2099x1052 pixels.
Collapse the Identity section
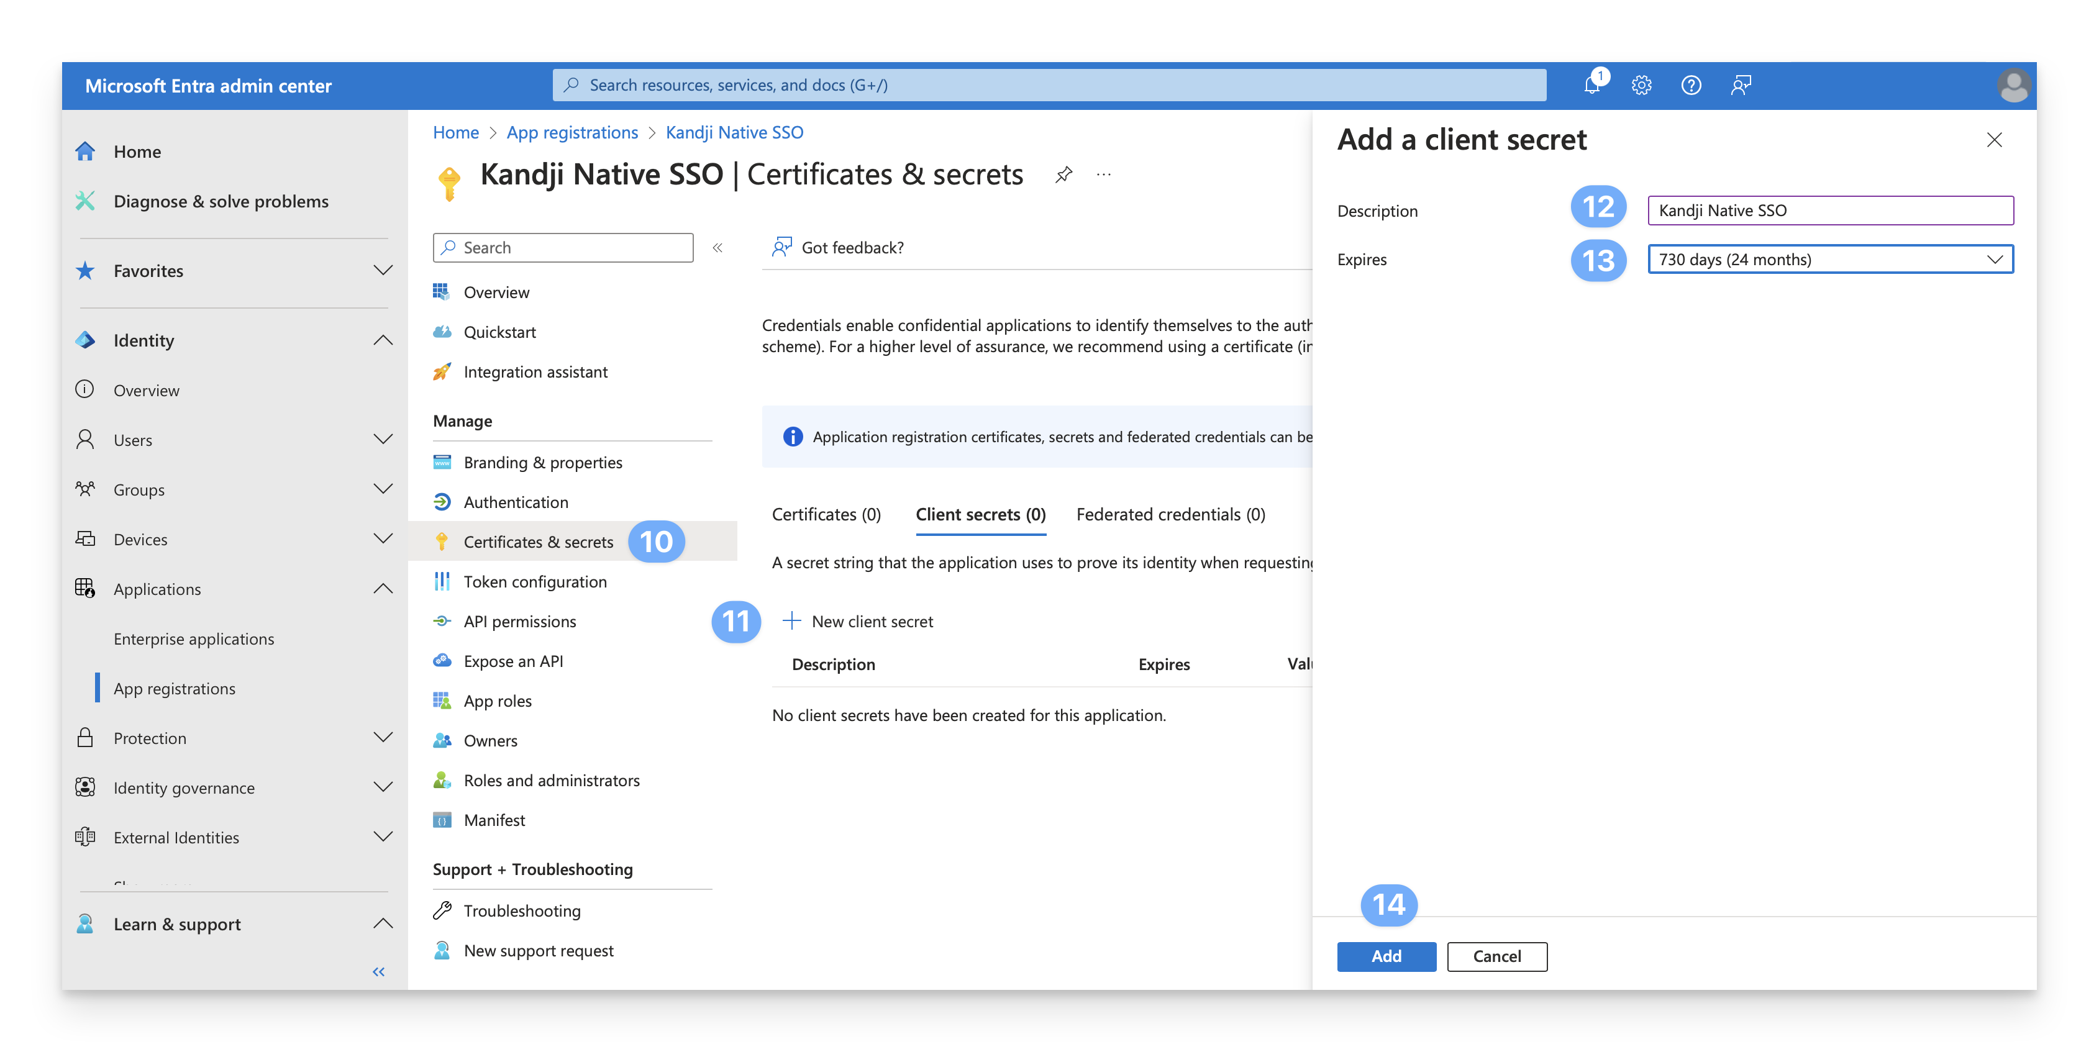pyautogui.click(x=383, y=340)
